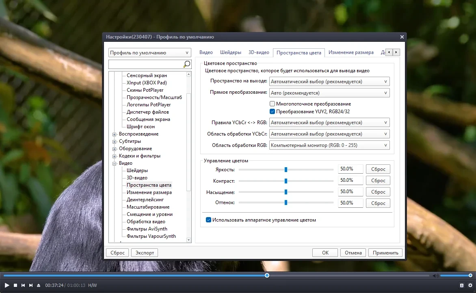Reset Оттенок with its Сброс button

[378, 203]
